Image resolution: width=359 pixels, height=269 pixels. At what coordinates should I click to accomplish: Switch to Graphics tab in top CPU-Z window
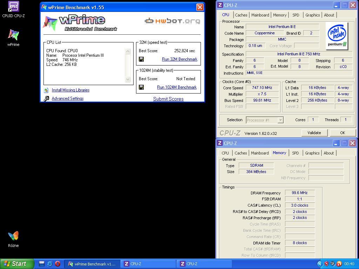point(312,15)
